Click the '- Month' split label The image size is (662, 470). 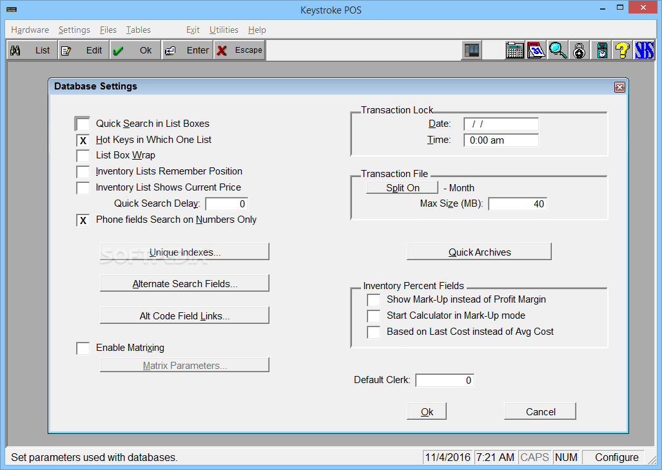pyautogui.click(x=459, y=188)
